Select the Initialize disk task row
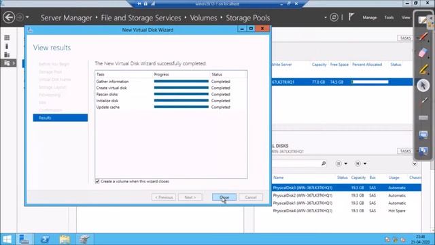Viewport: 435px width, 245px height. 171,101
